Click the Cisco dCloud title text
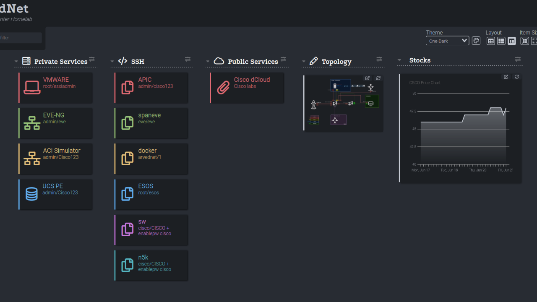 coord(252,80)
